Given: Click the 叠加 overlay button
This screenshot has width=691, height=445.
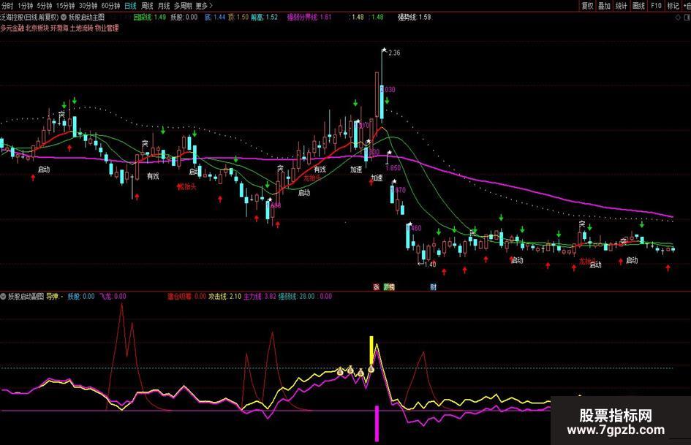Looking at the screenshot, I should click(604, 6).
